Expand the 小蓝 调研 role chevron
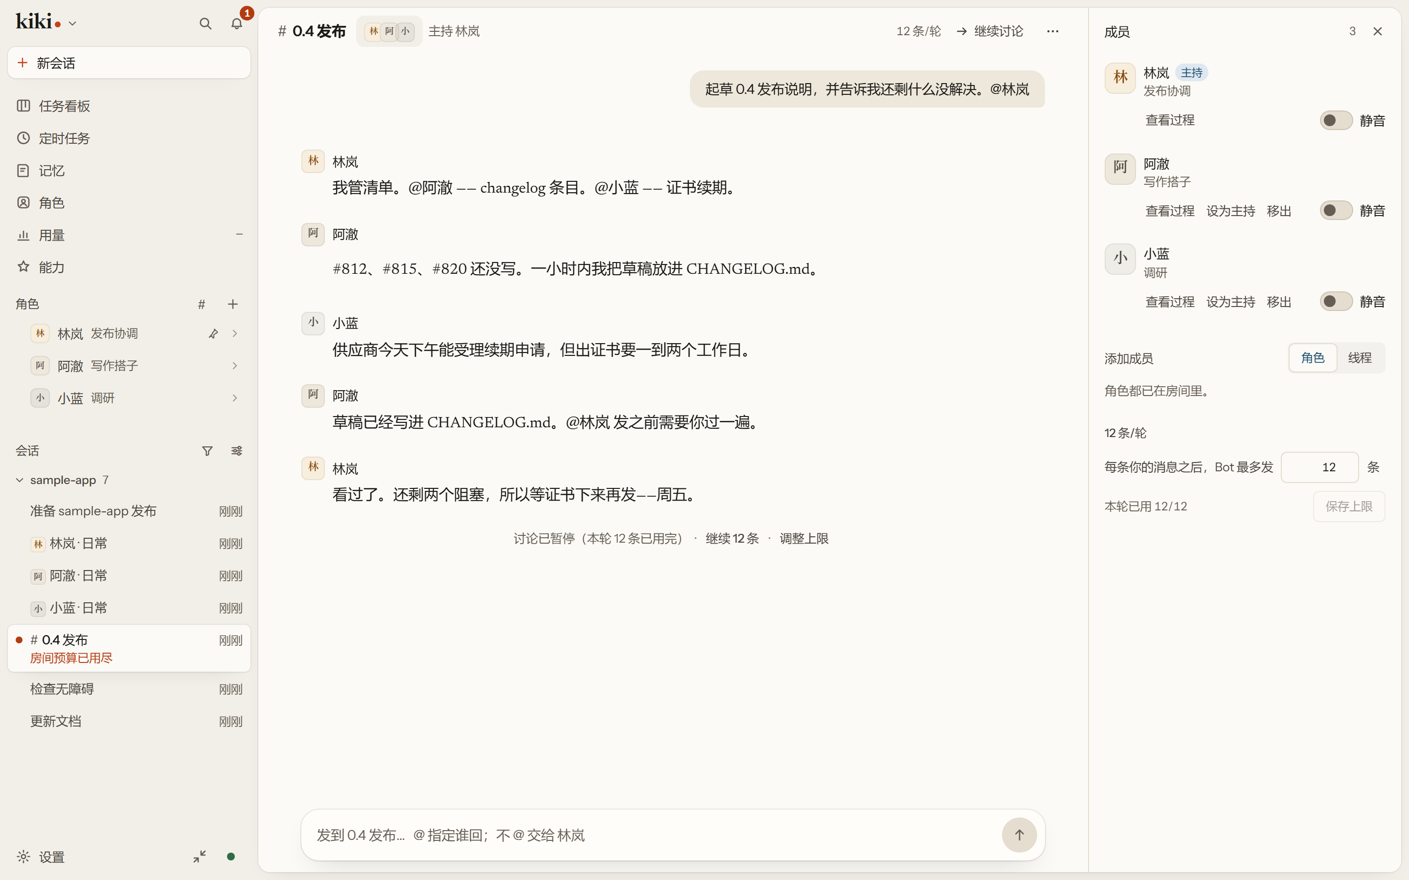This screenshot has width=1409, height=880. tap(235, 398)
